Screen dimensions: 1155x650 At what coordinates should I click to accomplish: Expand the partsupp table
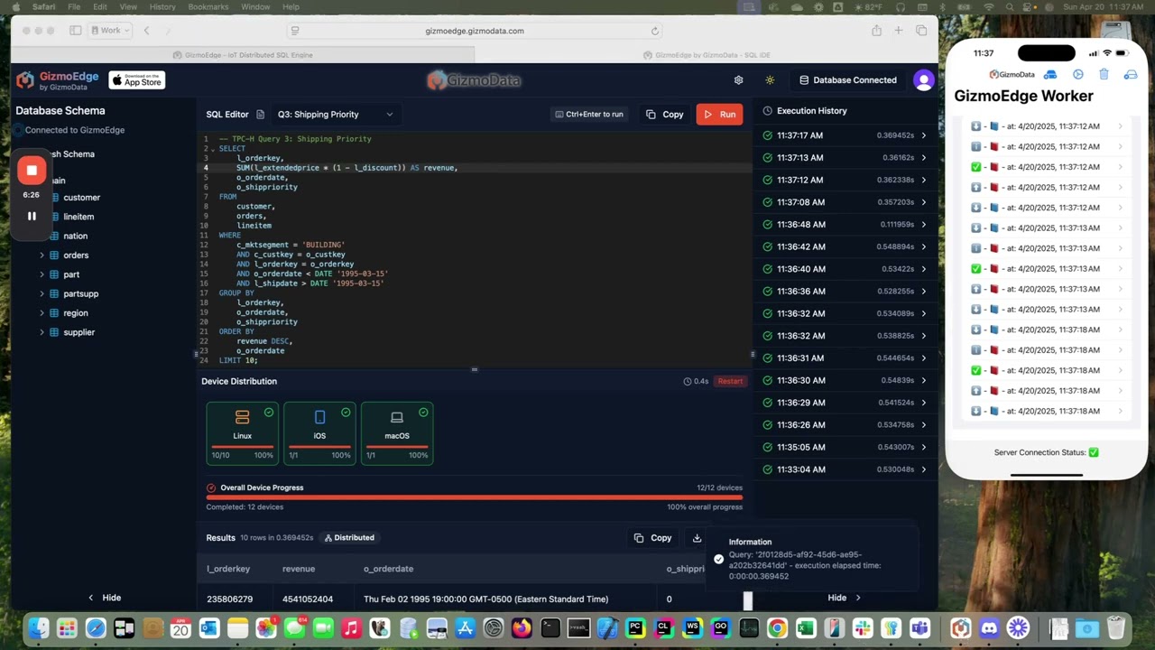(42, 293)
